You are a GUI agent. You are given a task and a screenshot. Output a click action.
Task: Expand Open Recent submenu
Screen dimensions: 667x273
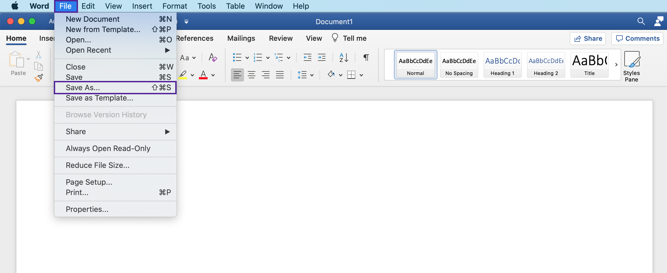coord(115,50)
